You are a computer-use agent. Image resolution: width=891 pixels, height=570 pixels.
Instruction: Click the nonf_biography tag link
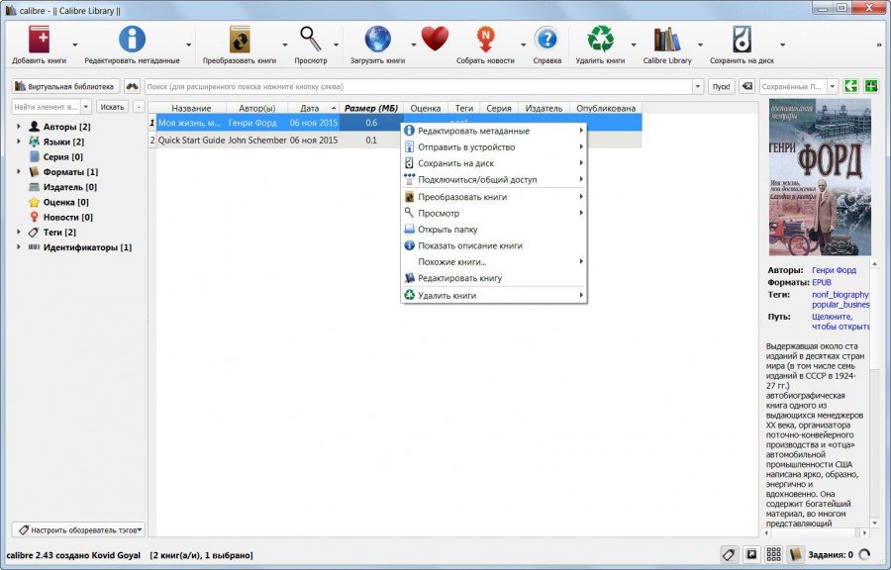pyautogui.click(x=841, y=295)
